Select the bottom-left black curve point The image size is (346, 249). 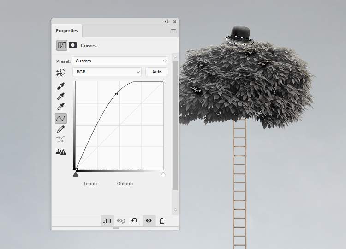(76, 169)
